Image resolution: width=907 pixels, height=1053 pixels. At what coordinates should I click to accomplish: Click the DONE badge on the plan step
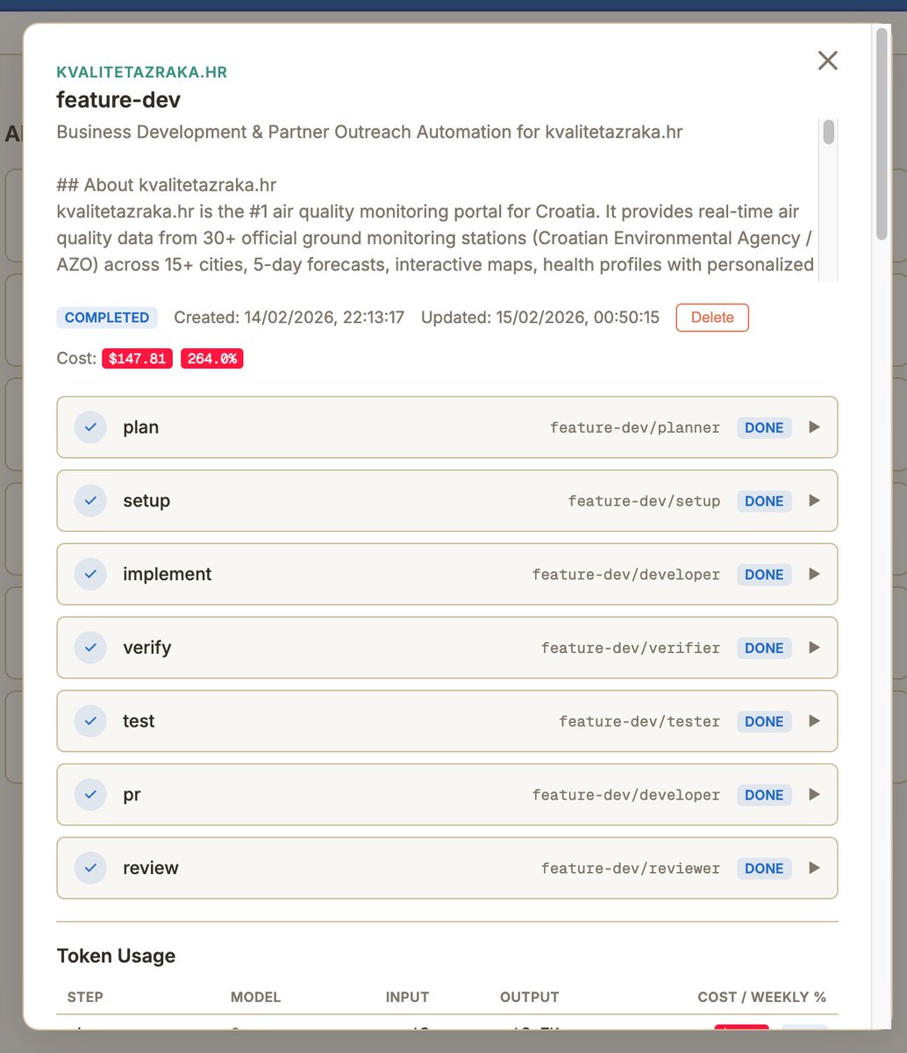[x=763, y=427]
